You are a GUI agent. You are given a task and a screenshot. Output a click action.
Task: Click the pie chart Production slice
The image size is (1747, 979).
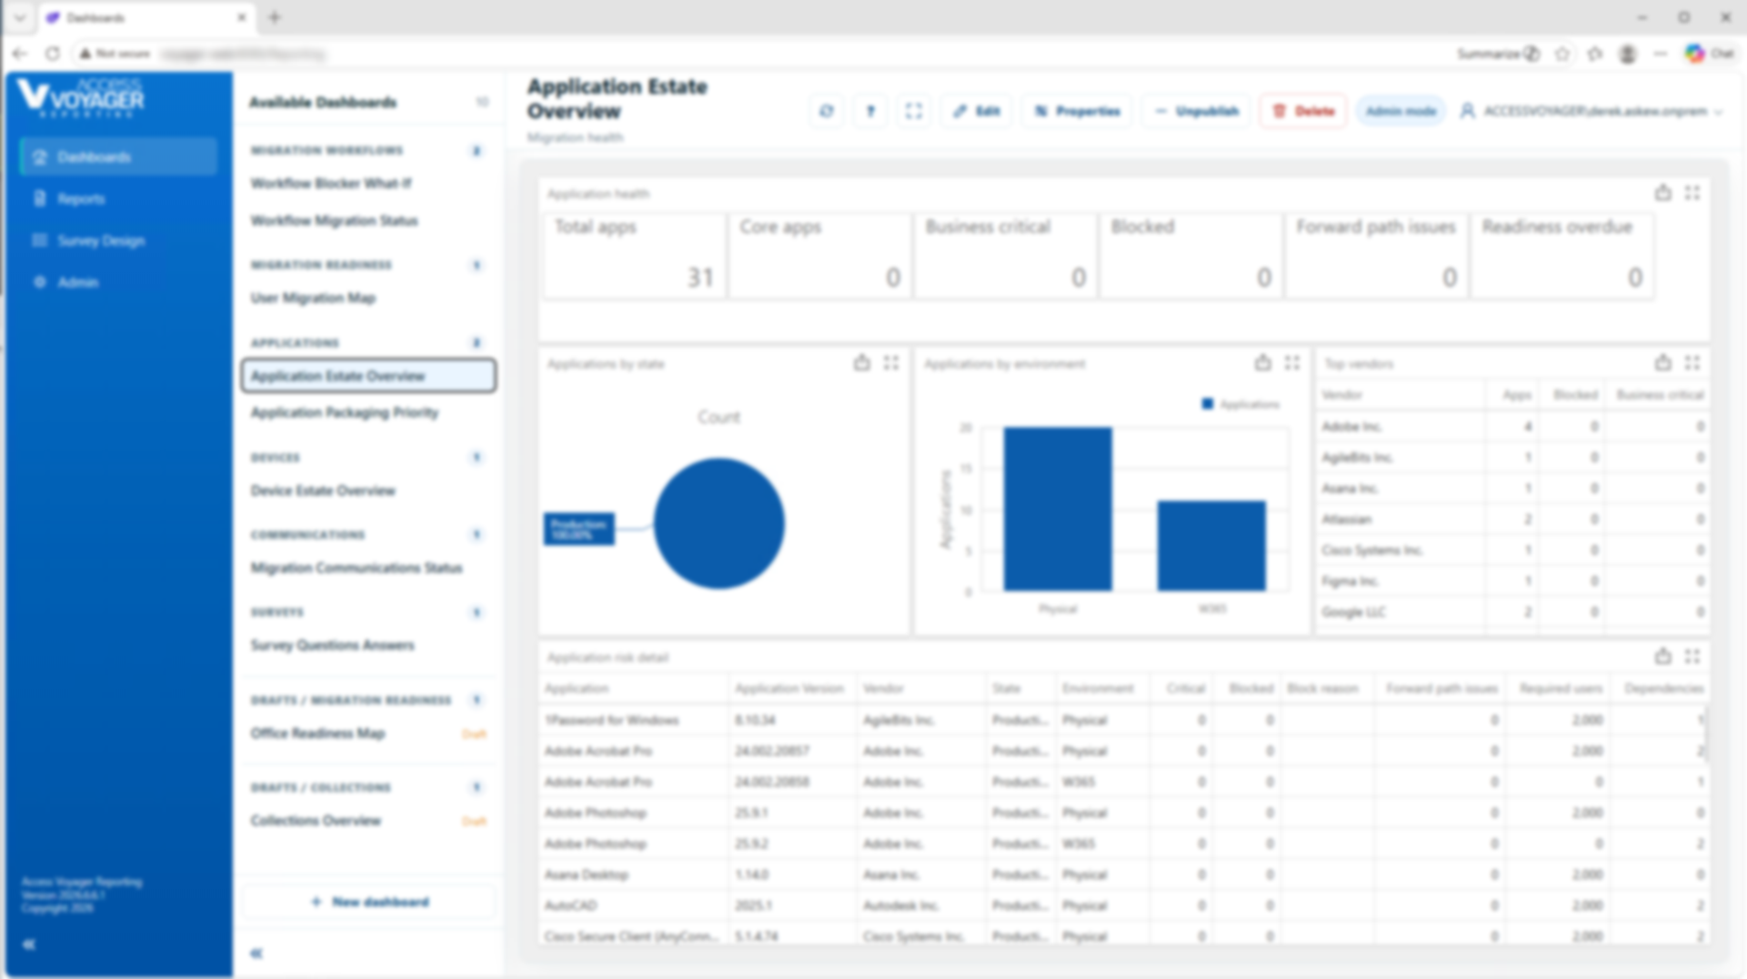(x=718, y=524)
